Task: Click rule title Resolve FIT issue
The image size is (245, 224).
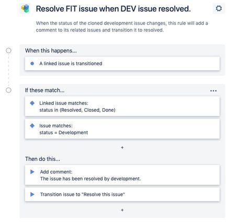Action: tap(113, 9)
